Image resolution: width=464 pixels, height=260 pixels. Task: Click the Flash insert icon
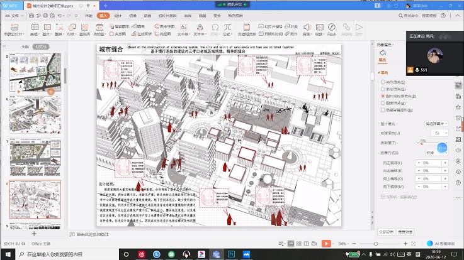coord(331,28)
